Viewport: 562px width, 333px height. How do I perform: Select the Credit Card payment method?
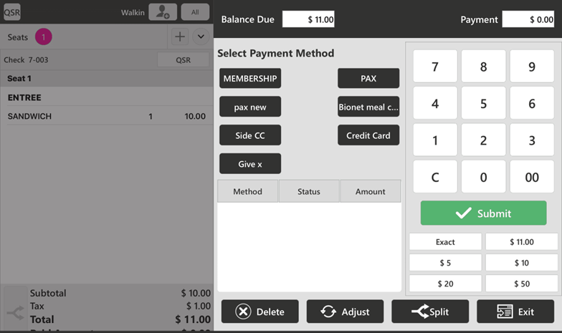[x=368, y=135]
